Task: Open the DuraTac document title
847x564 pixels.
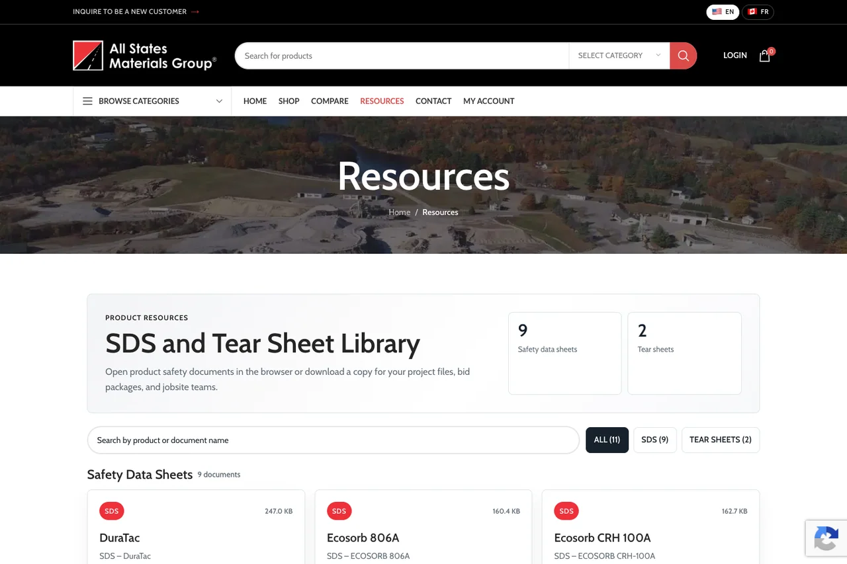Action: (120, 538)
